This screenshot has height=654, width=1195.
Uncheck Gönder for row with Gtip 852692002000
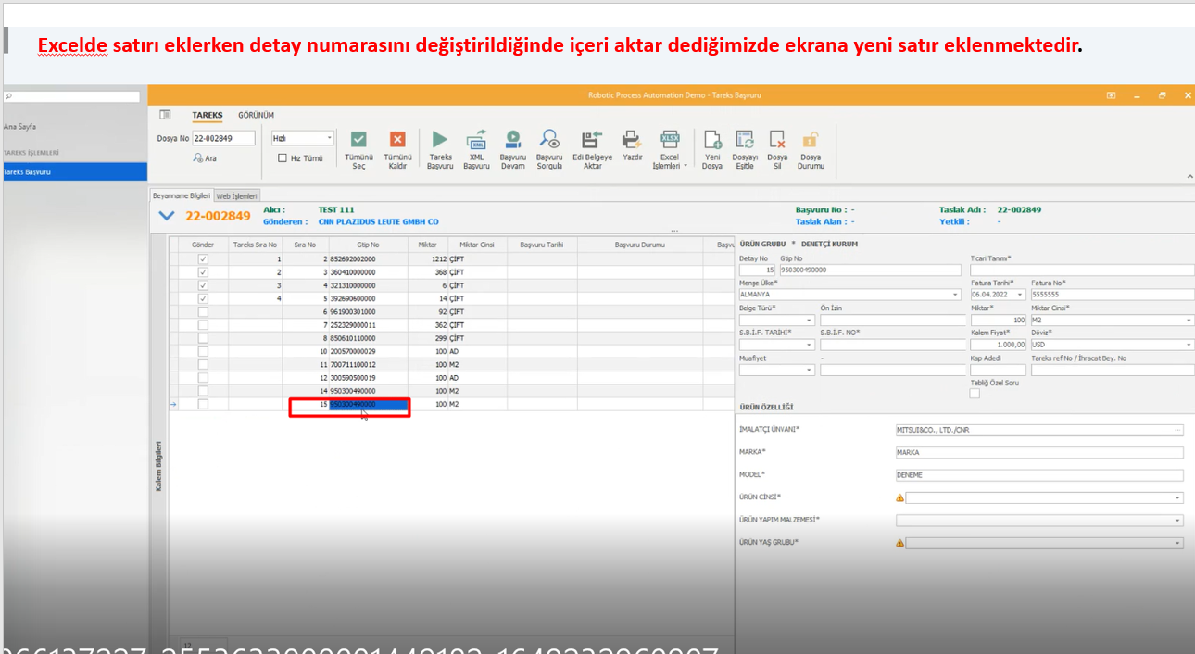click(x=203, y=259)
